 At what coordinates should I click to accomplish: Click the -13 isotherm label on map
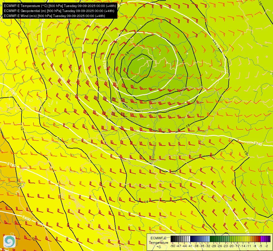click(36, 69)
